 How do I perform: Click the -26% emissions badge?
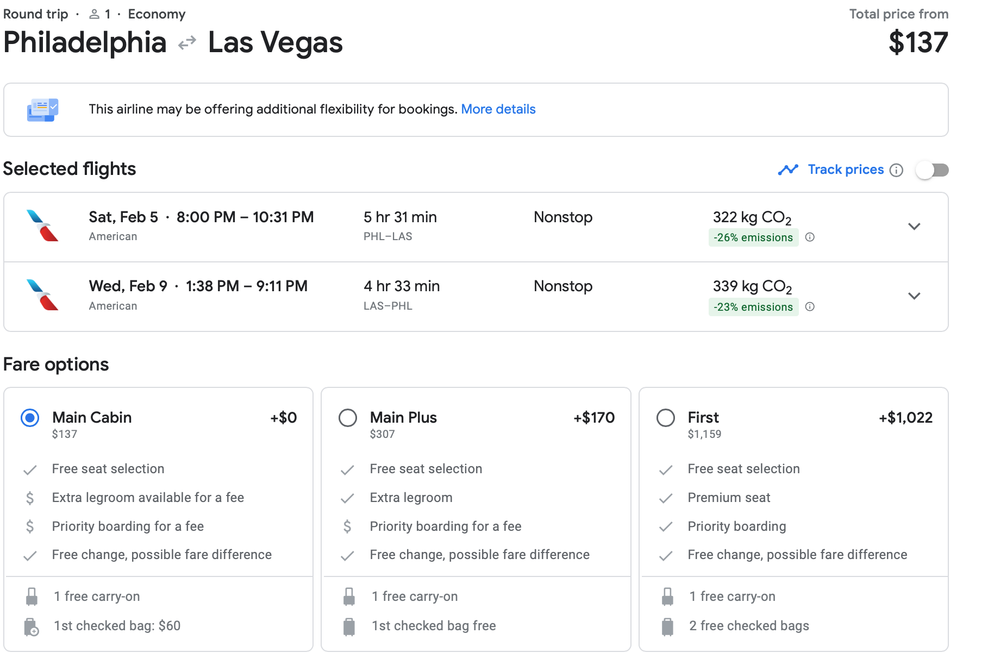point(753,237)
